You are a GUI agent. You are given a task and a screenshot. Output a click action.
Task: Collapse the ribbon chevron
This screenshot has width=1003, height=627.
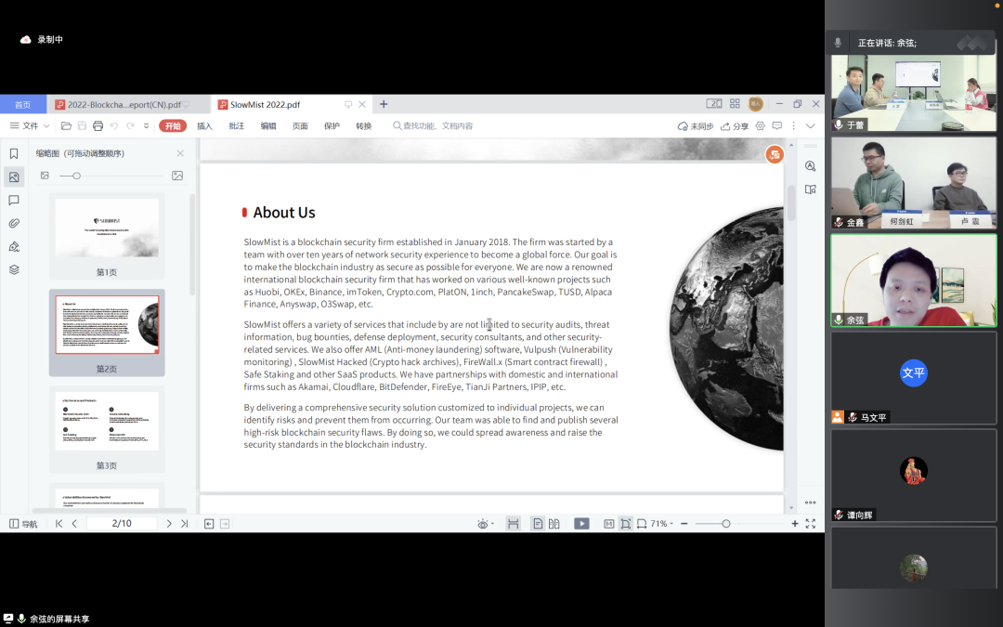click(x=811, y=126)
